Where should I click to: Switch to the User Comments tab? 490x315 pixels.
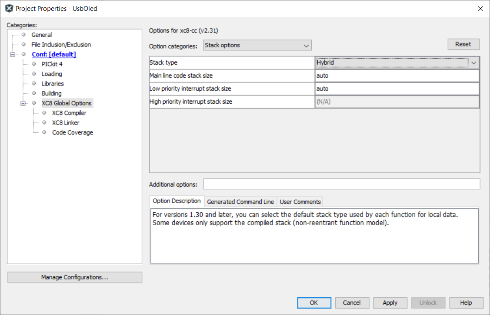pyautogui.click(x=300, y=202)
